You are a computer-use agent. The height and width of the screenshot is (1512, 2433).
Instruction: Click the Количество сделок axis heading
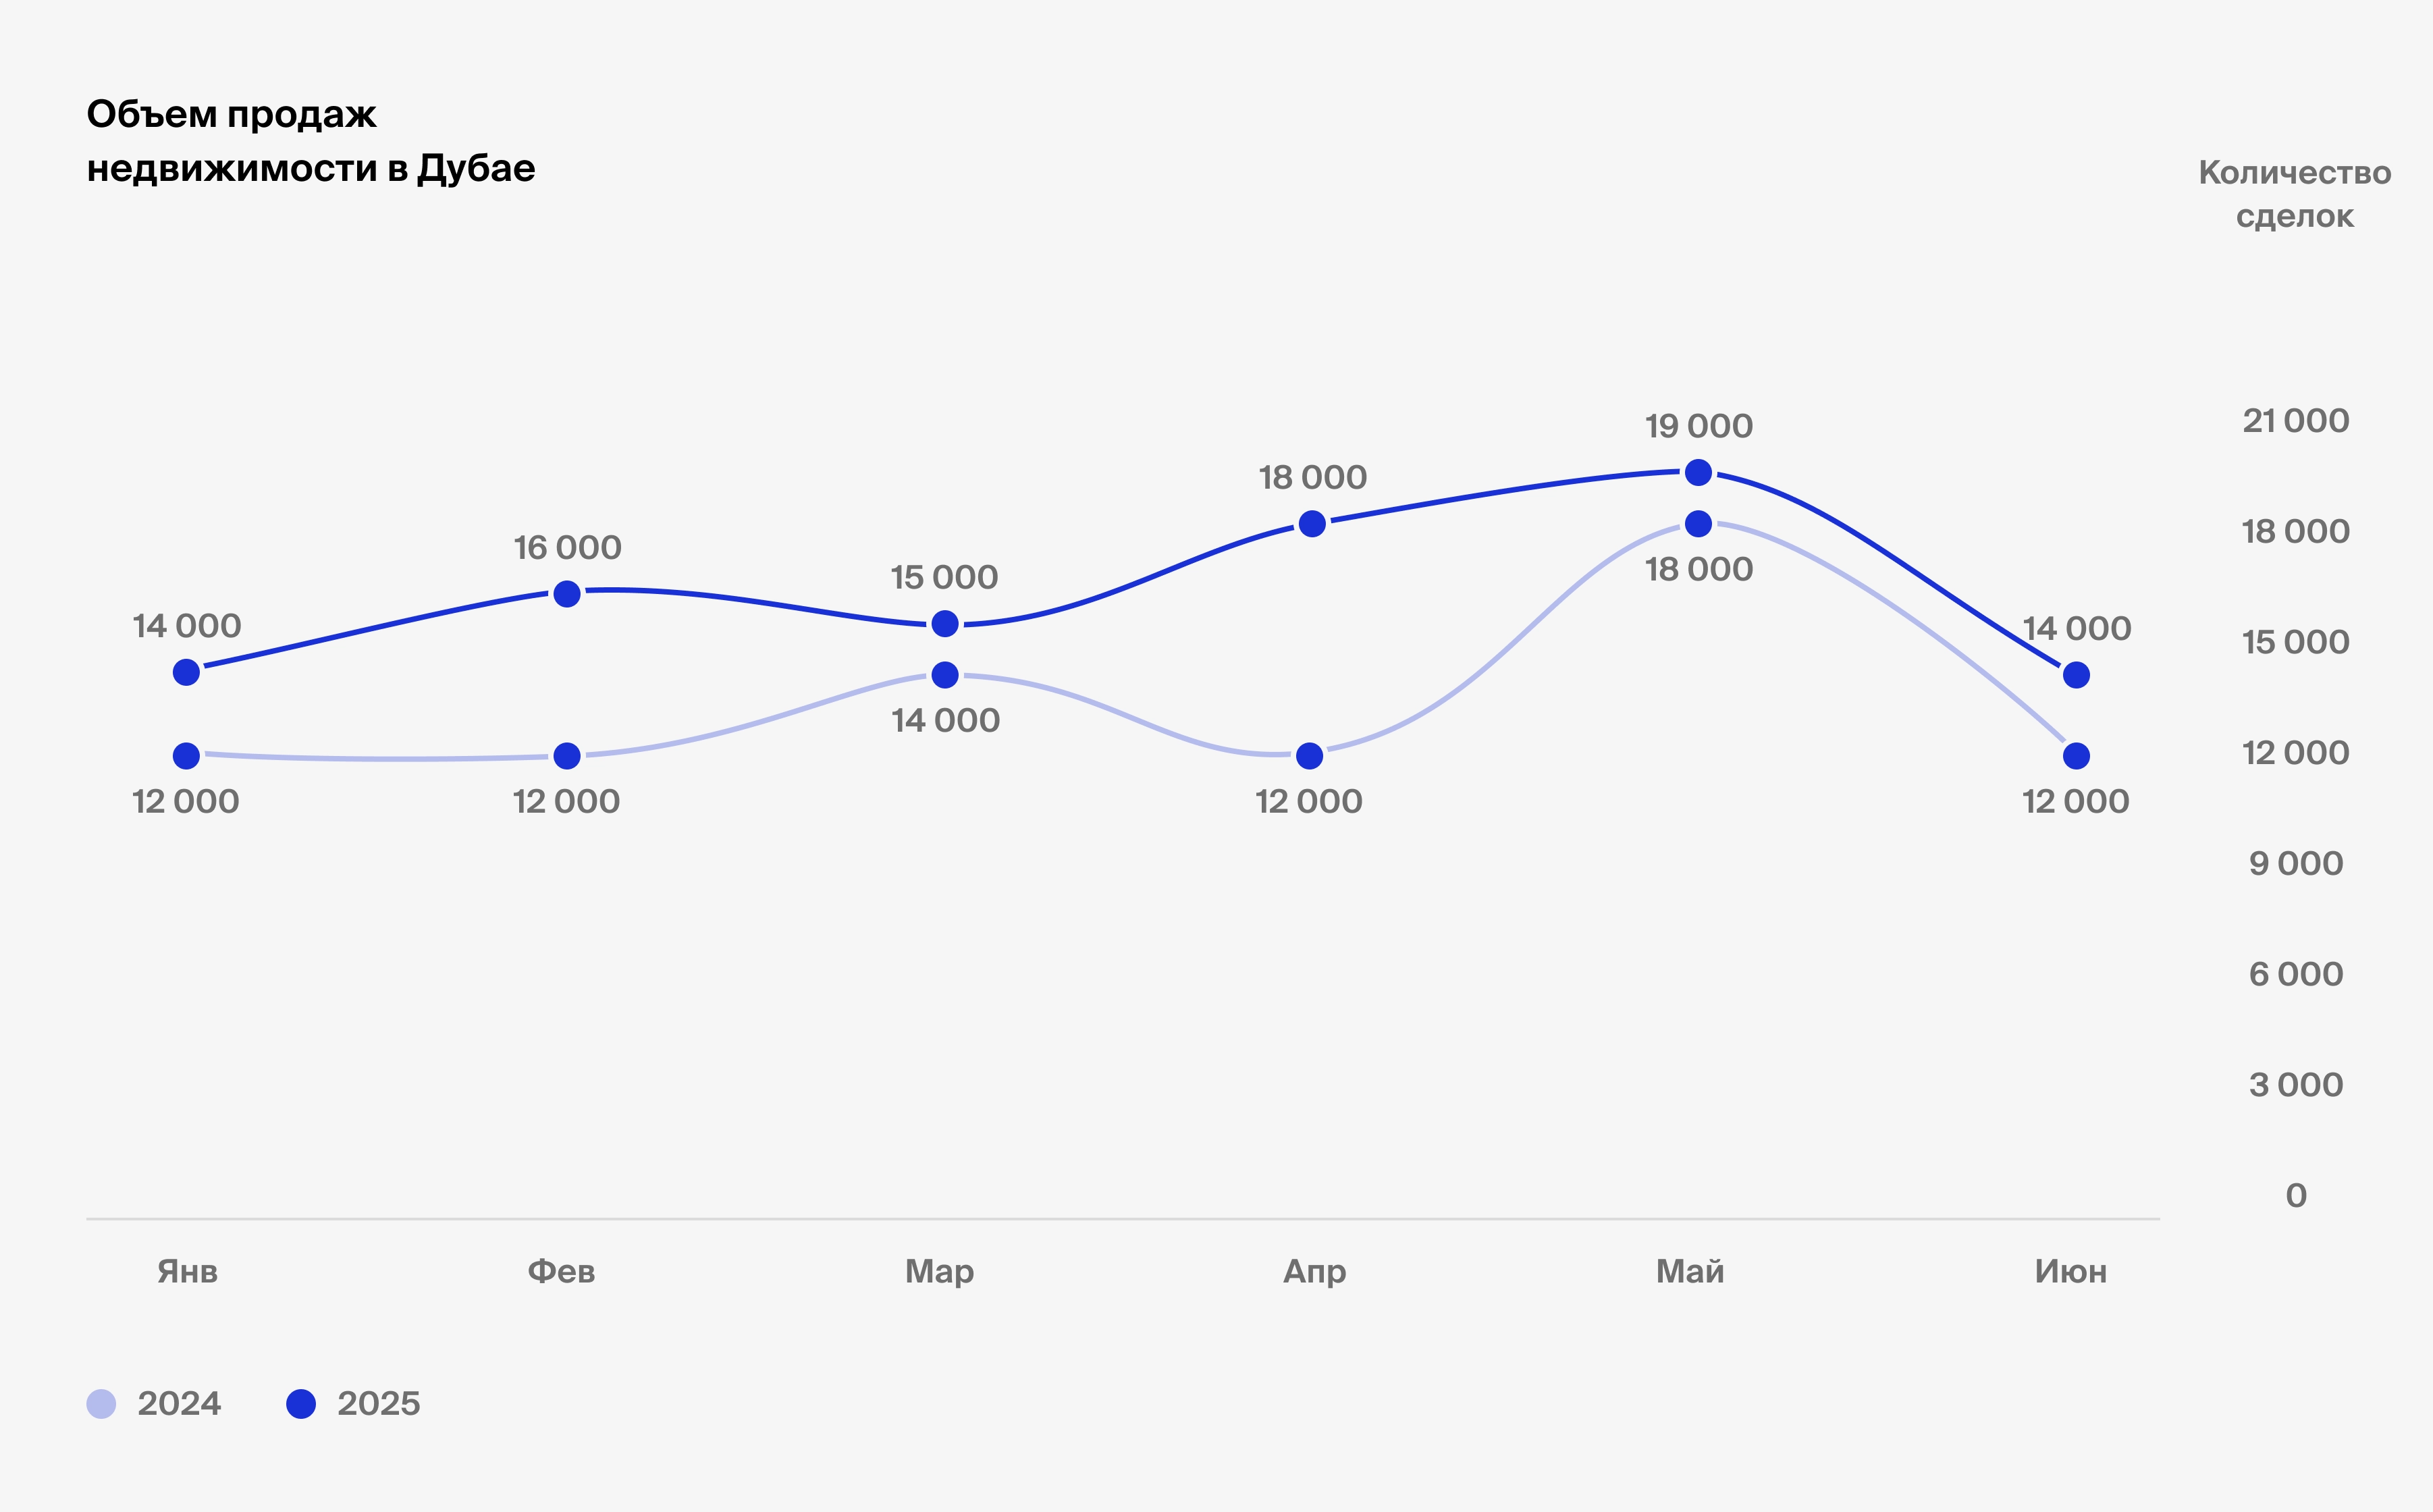point(2294,194)
